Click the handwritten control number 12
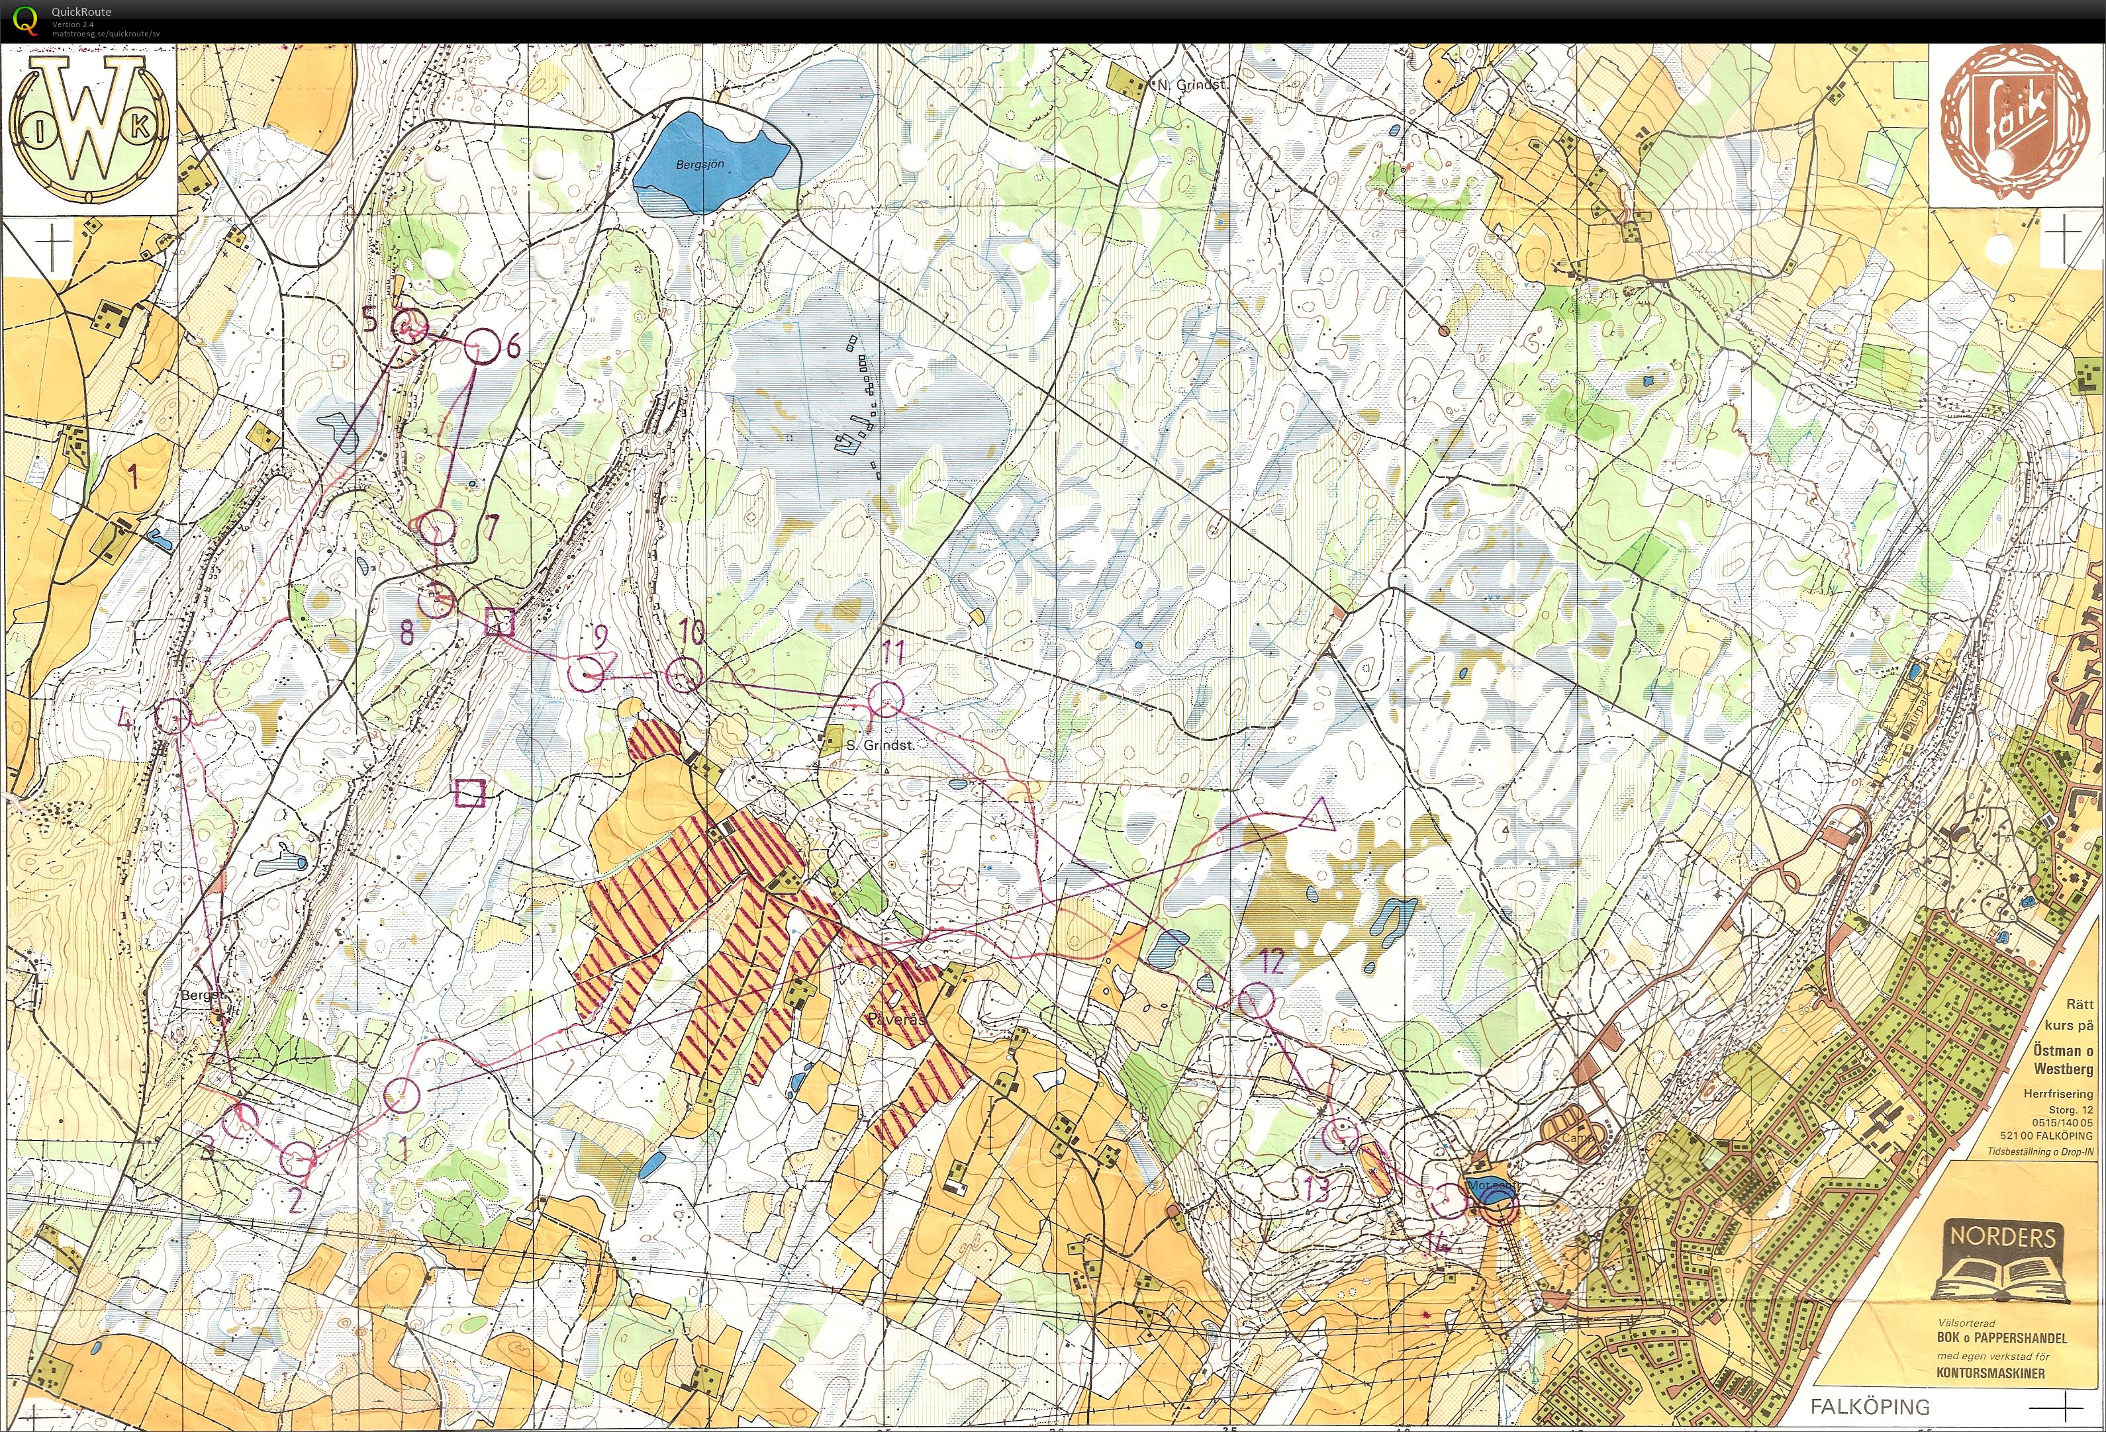Viewport: 2106px width, 1432px height. [1272, 962]
